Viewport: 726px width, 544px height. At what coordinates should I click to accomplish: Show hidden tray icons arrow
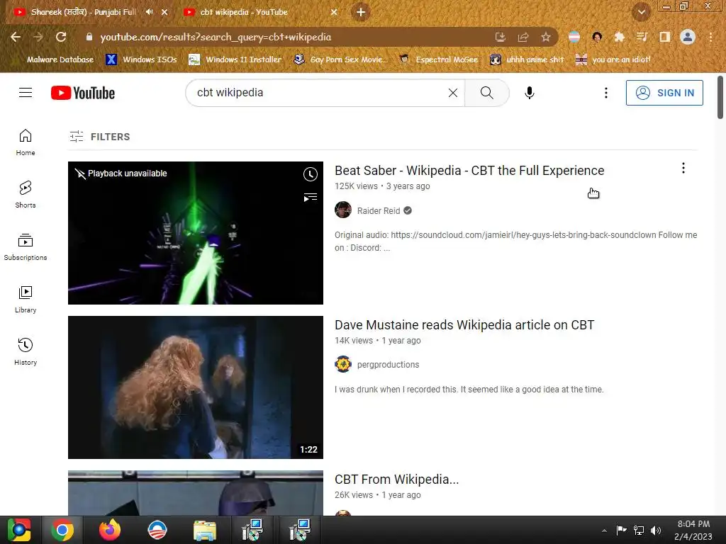[x=604, y=530]
